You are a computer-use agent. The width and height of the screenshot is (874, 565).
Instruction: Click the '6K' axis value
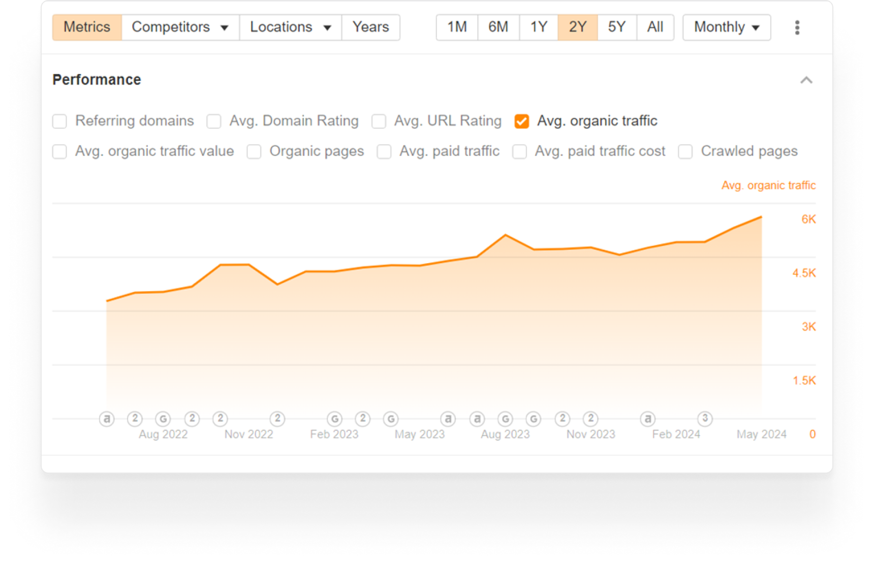pos(808,219)
